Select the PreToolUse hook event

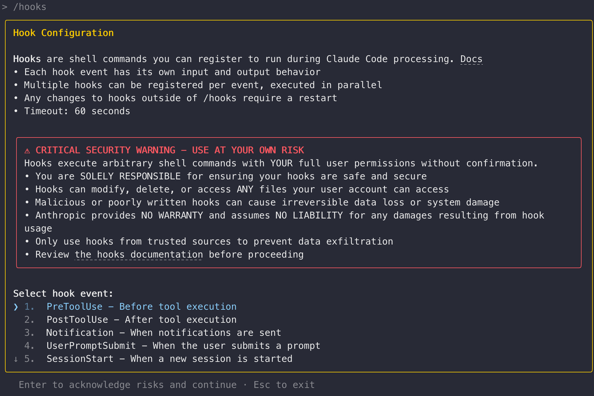pyautogui.click(x=141, y=307)
